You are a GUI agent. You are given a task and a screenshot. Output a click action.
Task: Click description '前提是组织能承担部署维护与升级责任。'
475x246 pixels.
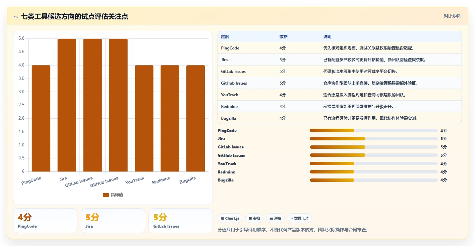pos(358,107)
